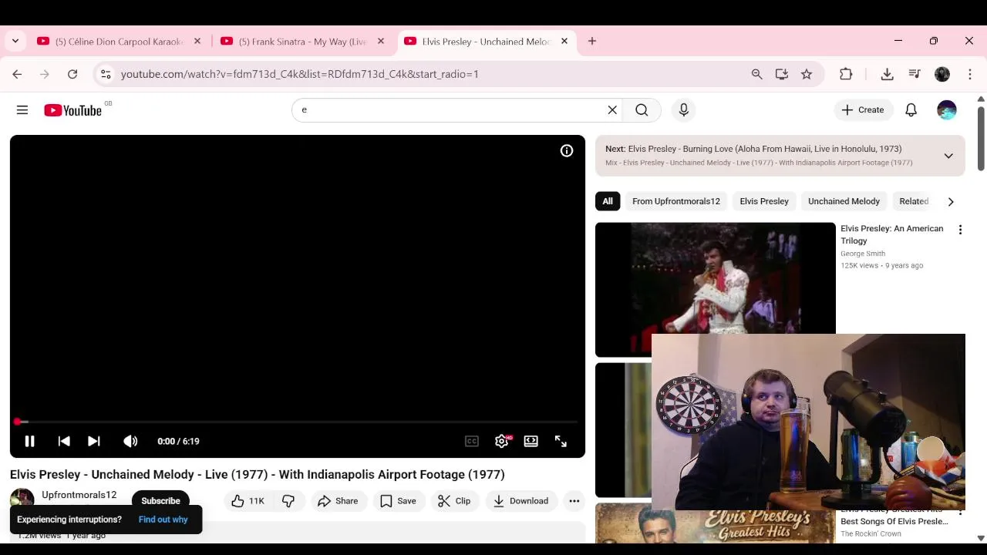
Task: Go to YouTube home via logo
Action: (73, 110)
